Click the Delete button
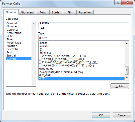Screen dimensions: 135x122 tap(120, 86)
